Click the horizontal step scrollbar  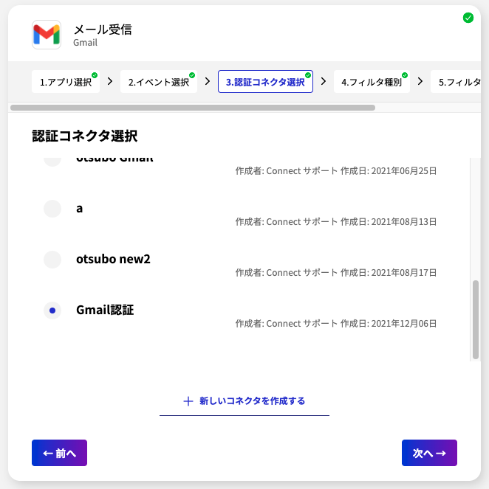pyautogui.click(x=193, y=108)
